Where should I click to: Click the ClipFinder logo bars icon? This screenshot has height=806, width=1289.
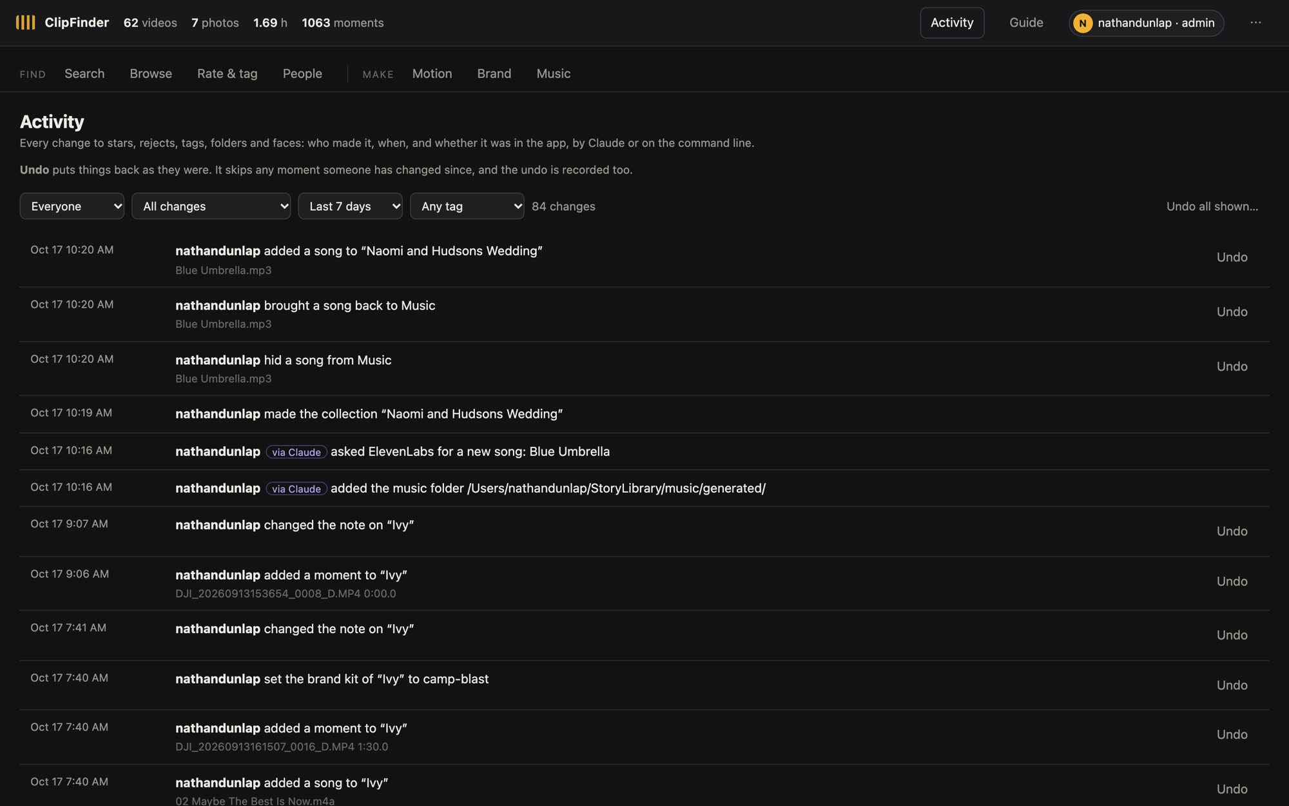coord(25,23)
